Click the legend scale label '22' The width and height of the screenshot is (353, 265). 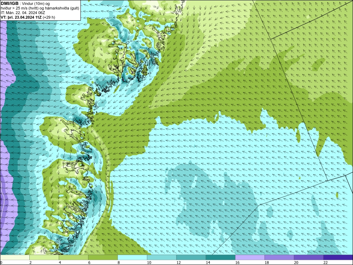[x=325, y=263]
